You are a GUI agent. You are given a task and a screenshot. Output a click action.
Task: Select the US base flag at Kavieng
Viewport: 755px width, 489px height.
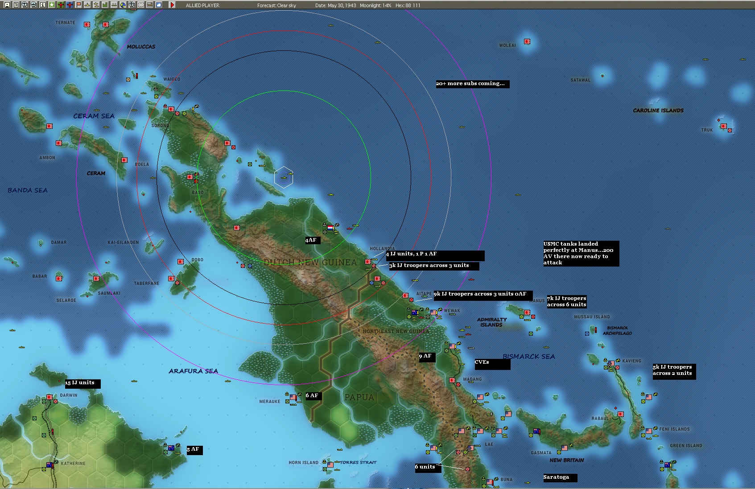(x=611, y=363)
